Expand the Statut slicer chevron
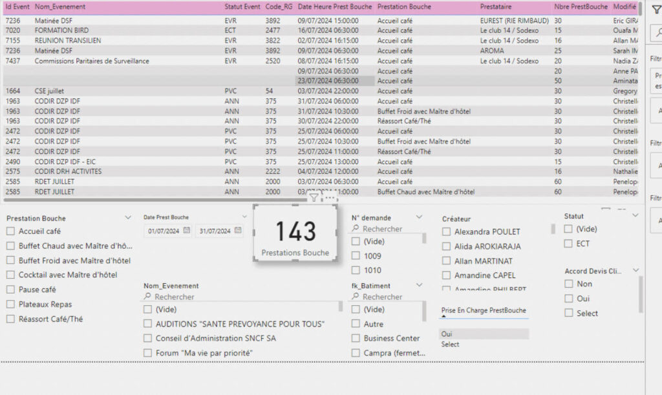Viewport: 662px width, 395px height. 635,215
